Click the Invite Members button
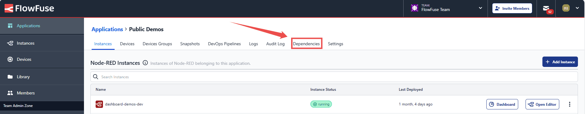The height and width of the screenshot is (114, 585). [x=512, y=8]
